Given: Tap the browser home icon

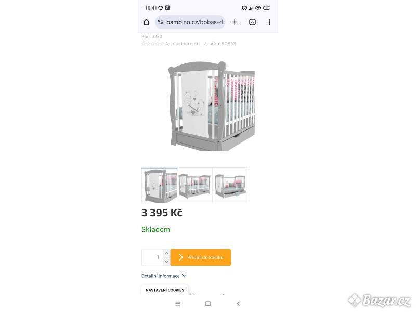Looking at the screenshot, I should 146,22.
